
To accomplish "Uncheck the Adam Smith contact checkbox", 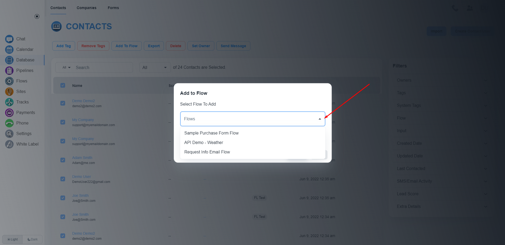I will pyautogui.click(x=63, y=160).
